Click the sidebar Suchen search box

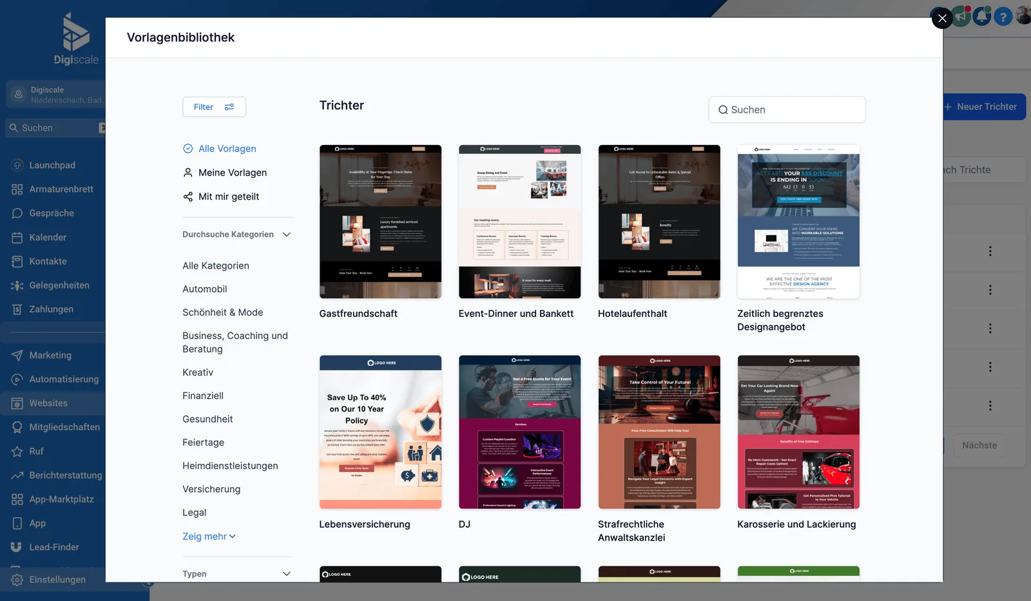pos(55,128)
